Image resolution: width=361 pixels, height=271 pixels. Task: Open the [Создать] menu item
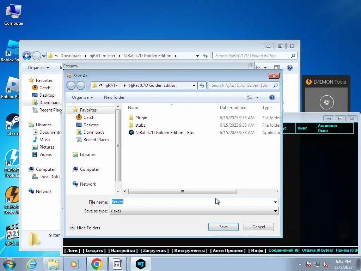tap(94, 251)
